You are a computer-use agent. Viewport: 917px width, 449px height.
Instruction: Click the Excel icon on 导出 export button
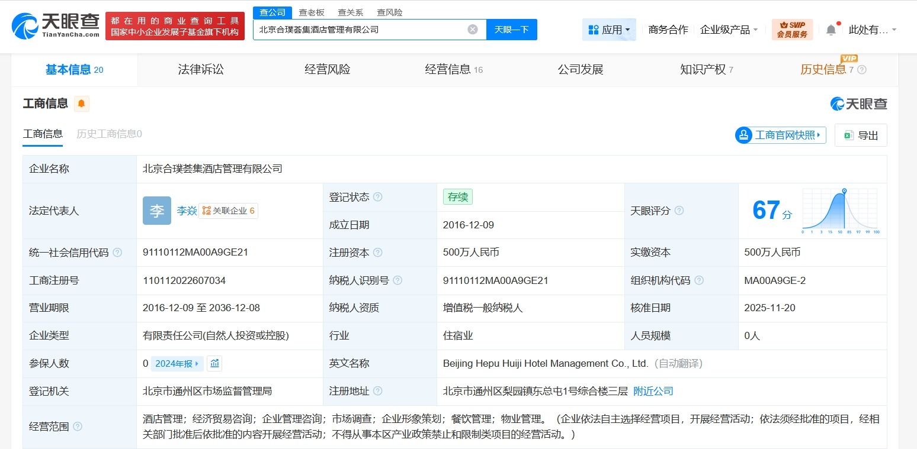849,135
